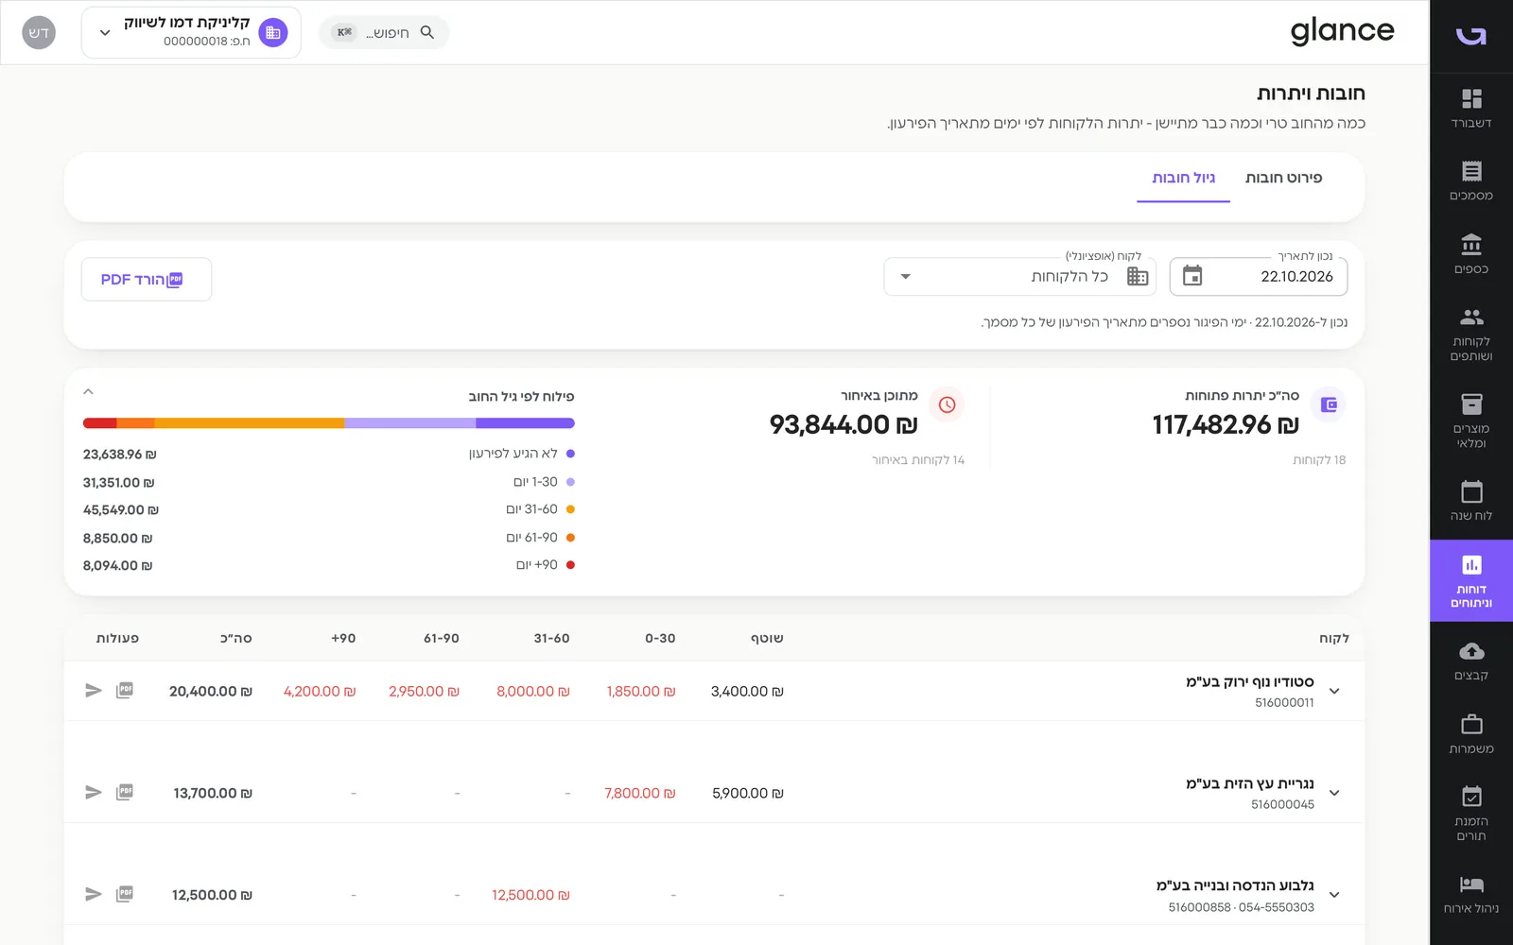The height and width of the screenshot is (945, 1513).
Task: Open calendar picker icon in date field
Action: pos(1192,276)
